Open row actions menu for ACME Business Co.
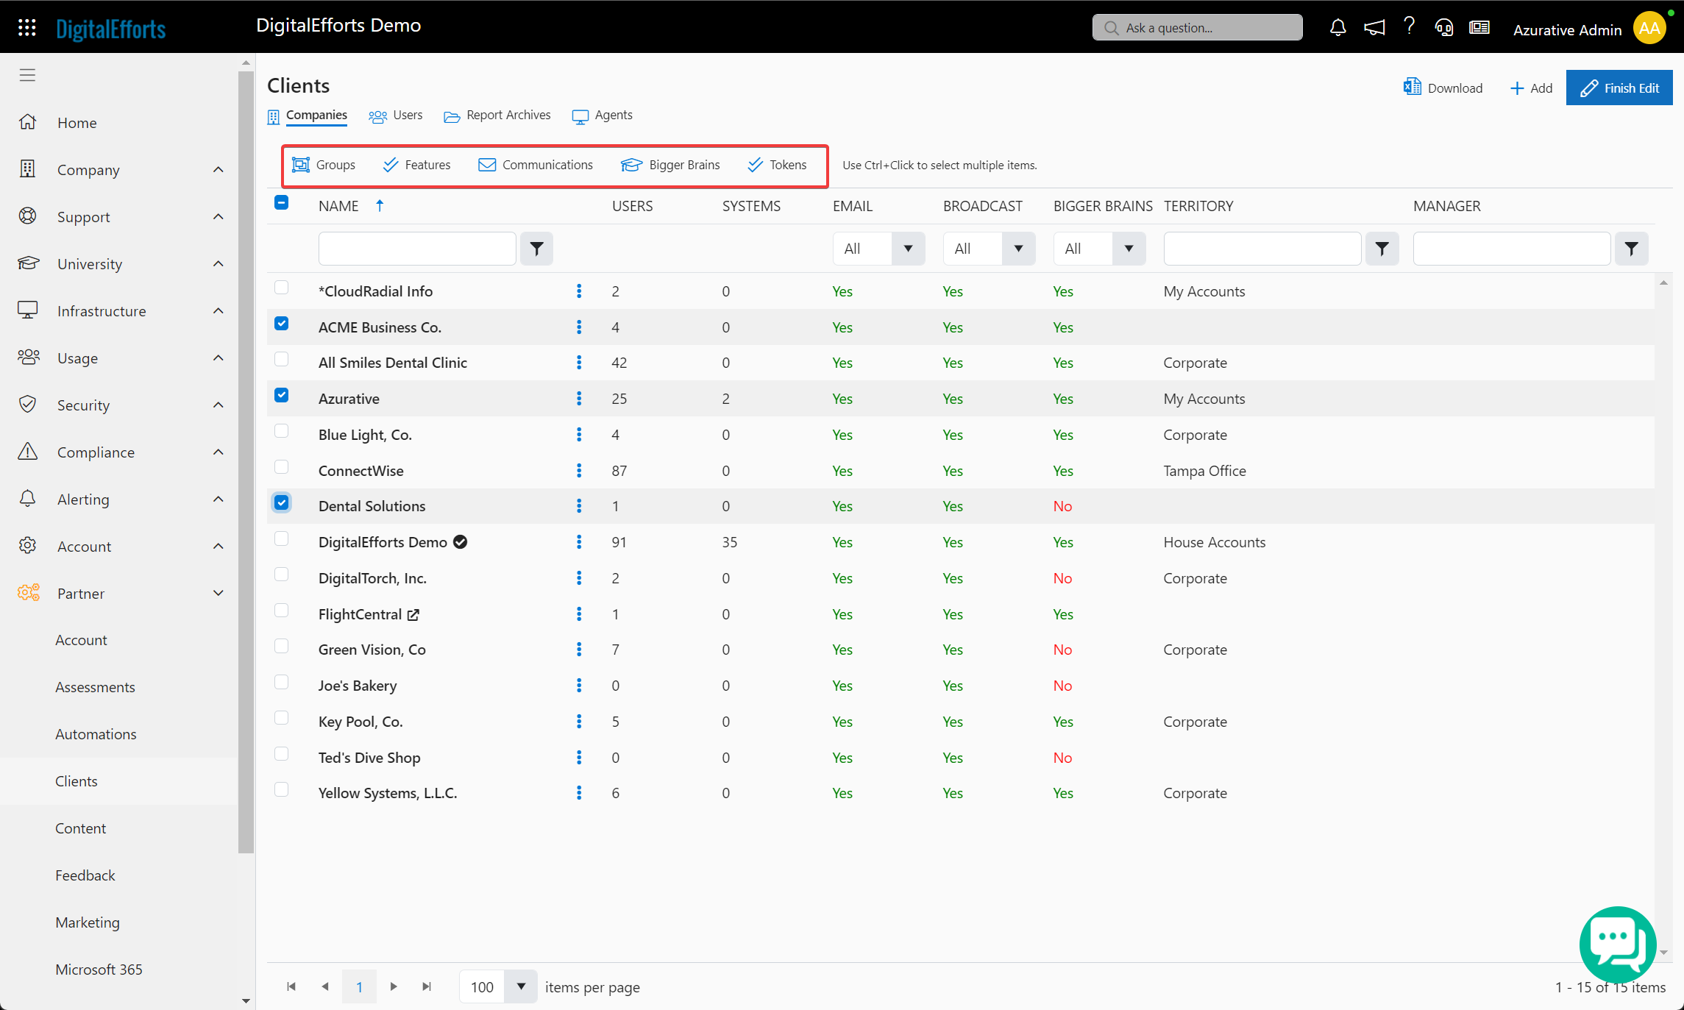The image size is (1684, 1010). tap(579, 327)
